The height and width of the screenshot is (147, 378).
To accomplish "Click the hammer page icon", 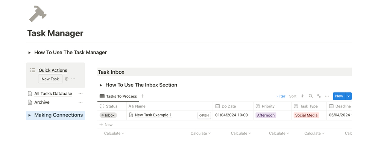I will (x=38, y=14).
